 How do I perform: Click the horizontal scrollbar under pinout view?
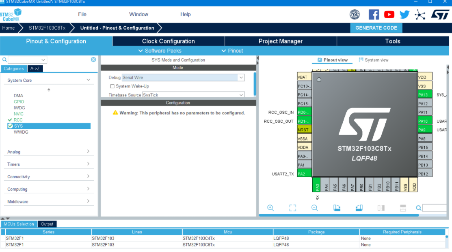coord(339,215)
